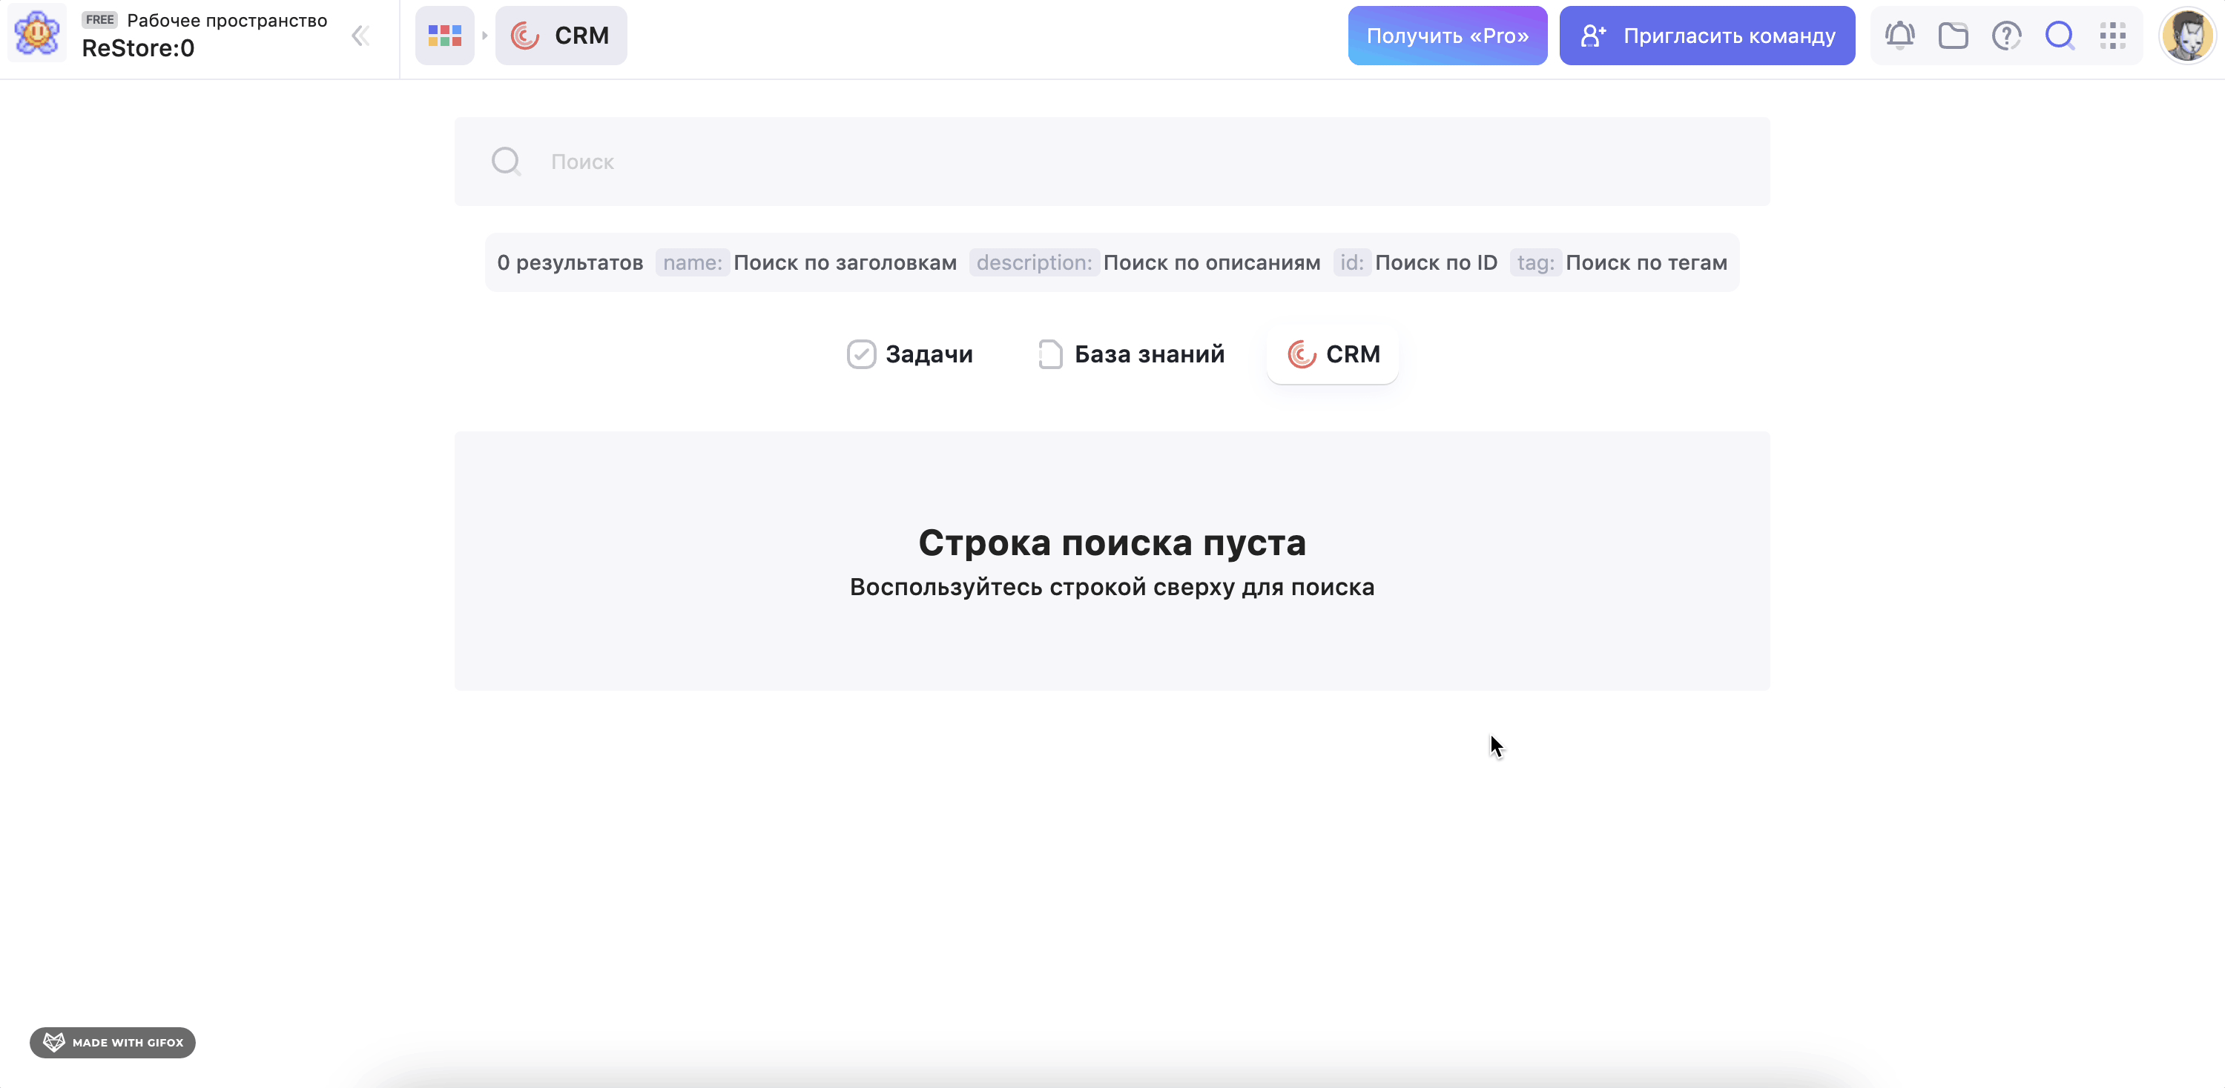Expand the breadcrumb arrow separator

pos(484,36)
